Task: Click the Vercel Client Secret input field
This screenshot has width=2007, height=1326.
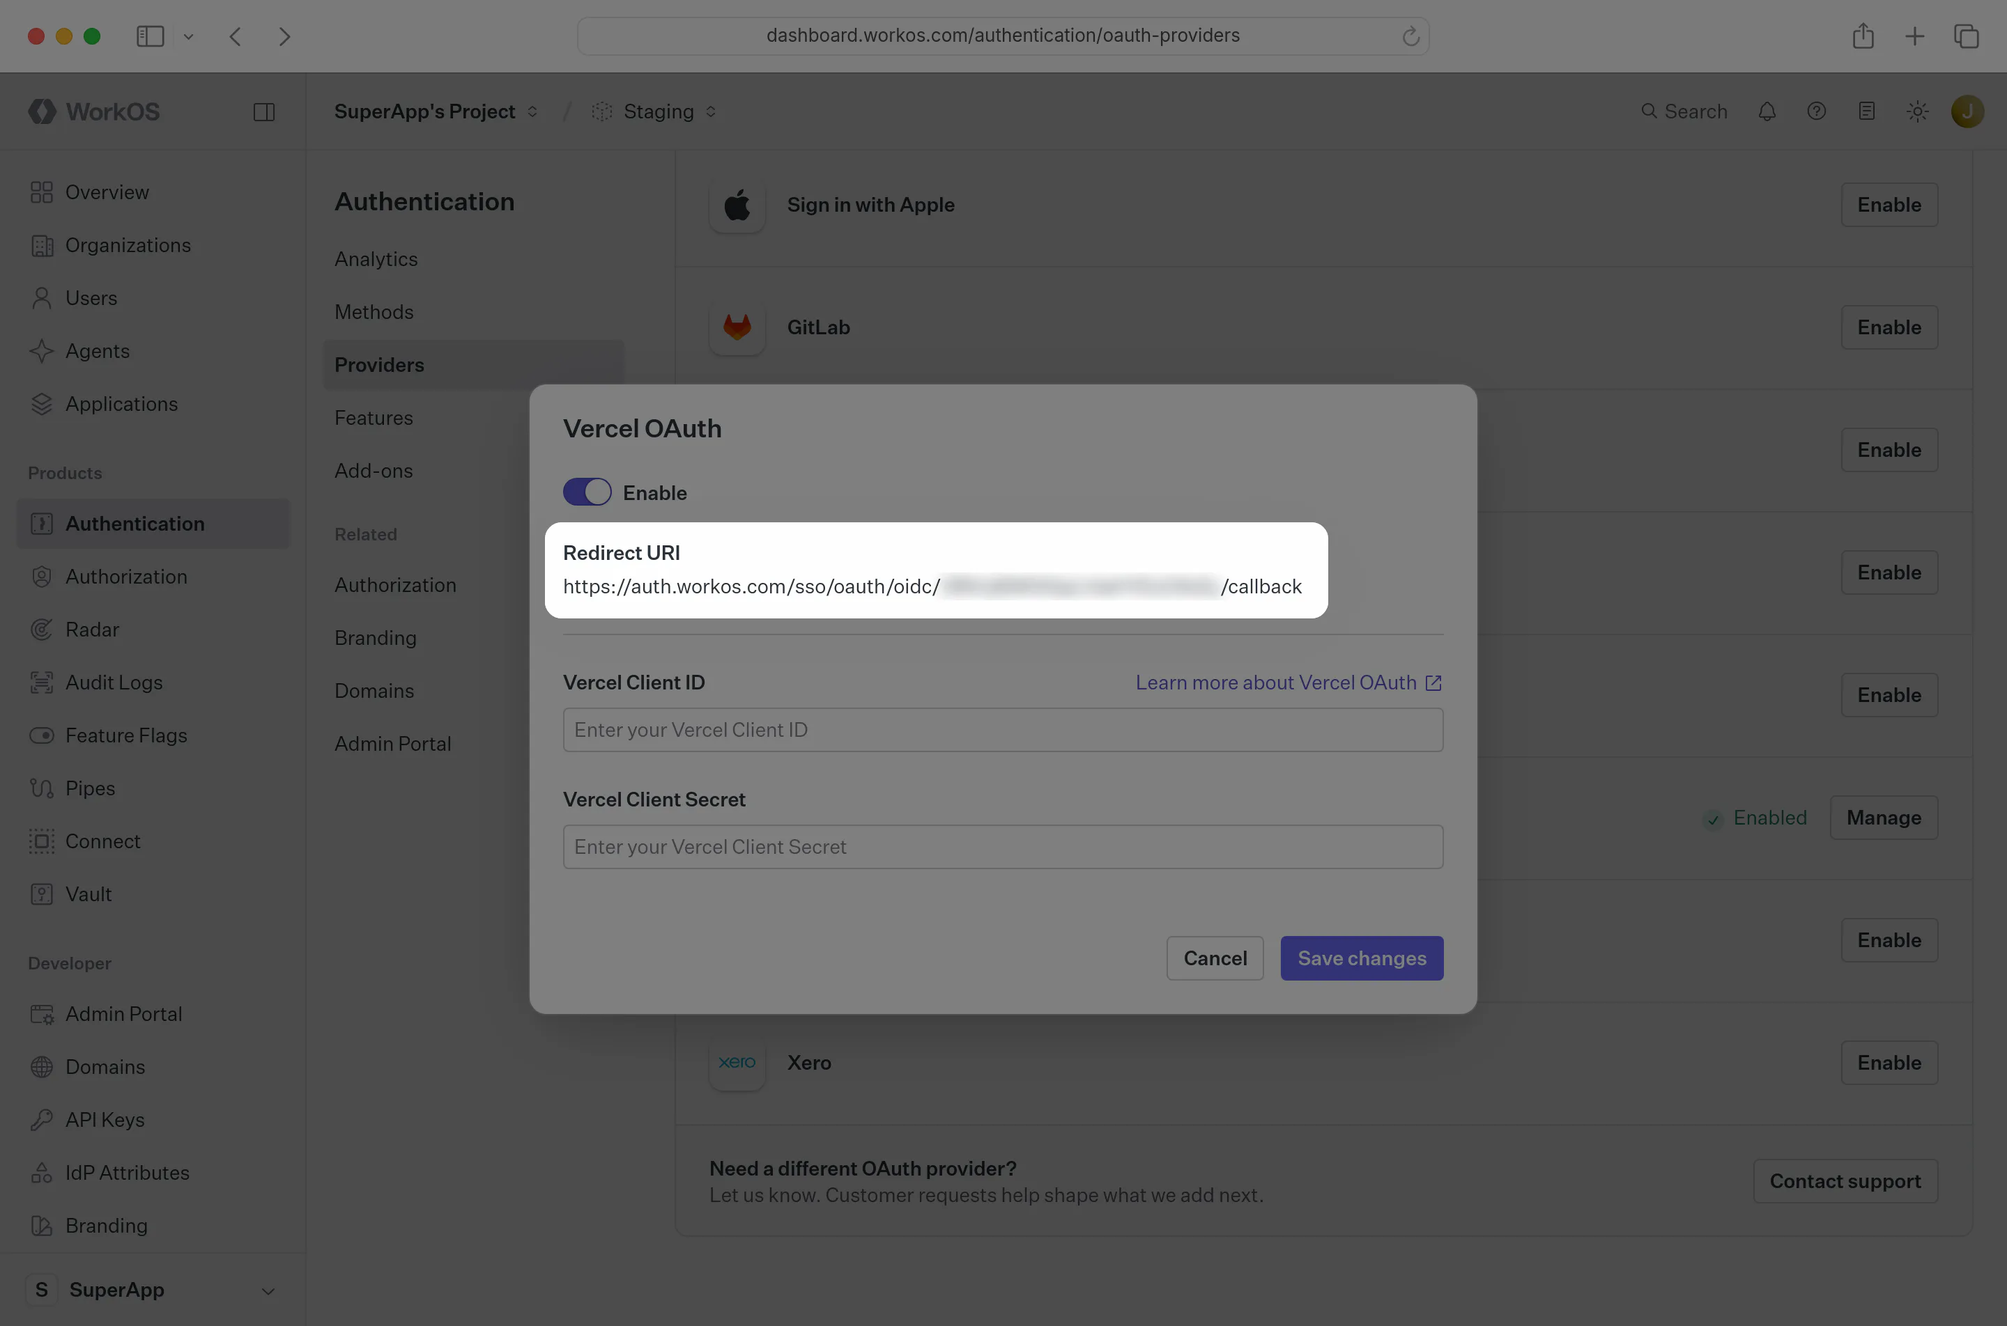Action: pos(1003,847)
